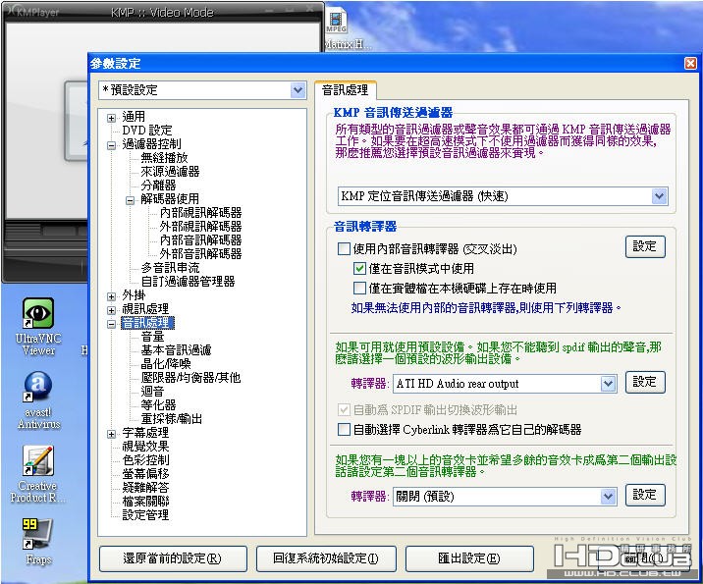Collapse the 過濾器控制 tree node
Screen dimensions: 703x584
(111, 145)
